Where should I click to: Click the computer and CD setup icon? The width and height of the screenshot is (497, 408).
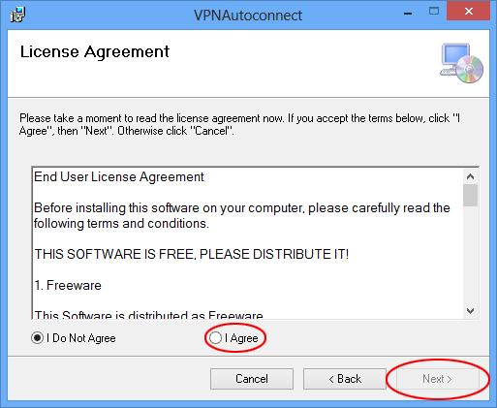(462, 63)
